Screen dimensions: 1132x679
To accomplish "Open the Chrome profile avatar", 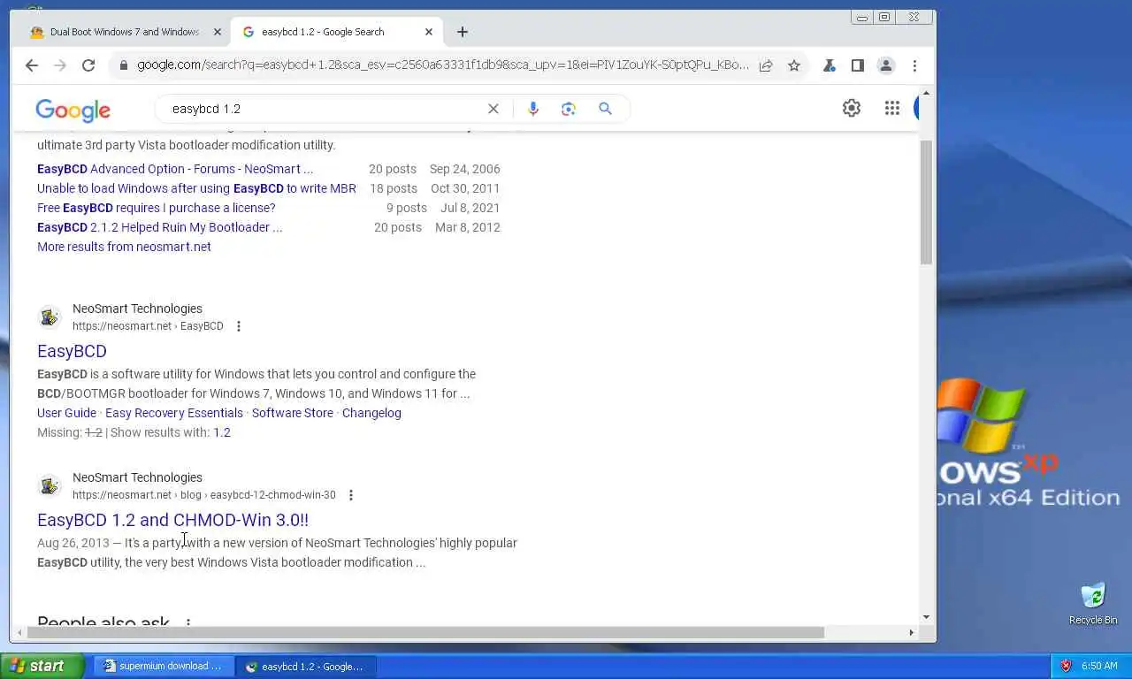I will 885,65.
